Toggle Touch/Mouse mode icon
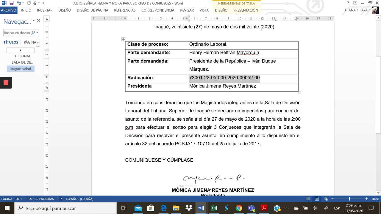Screen dimensions: 381x214 click(35, 3)
